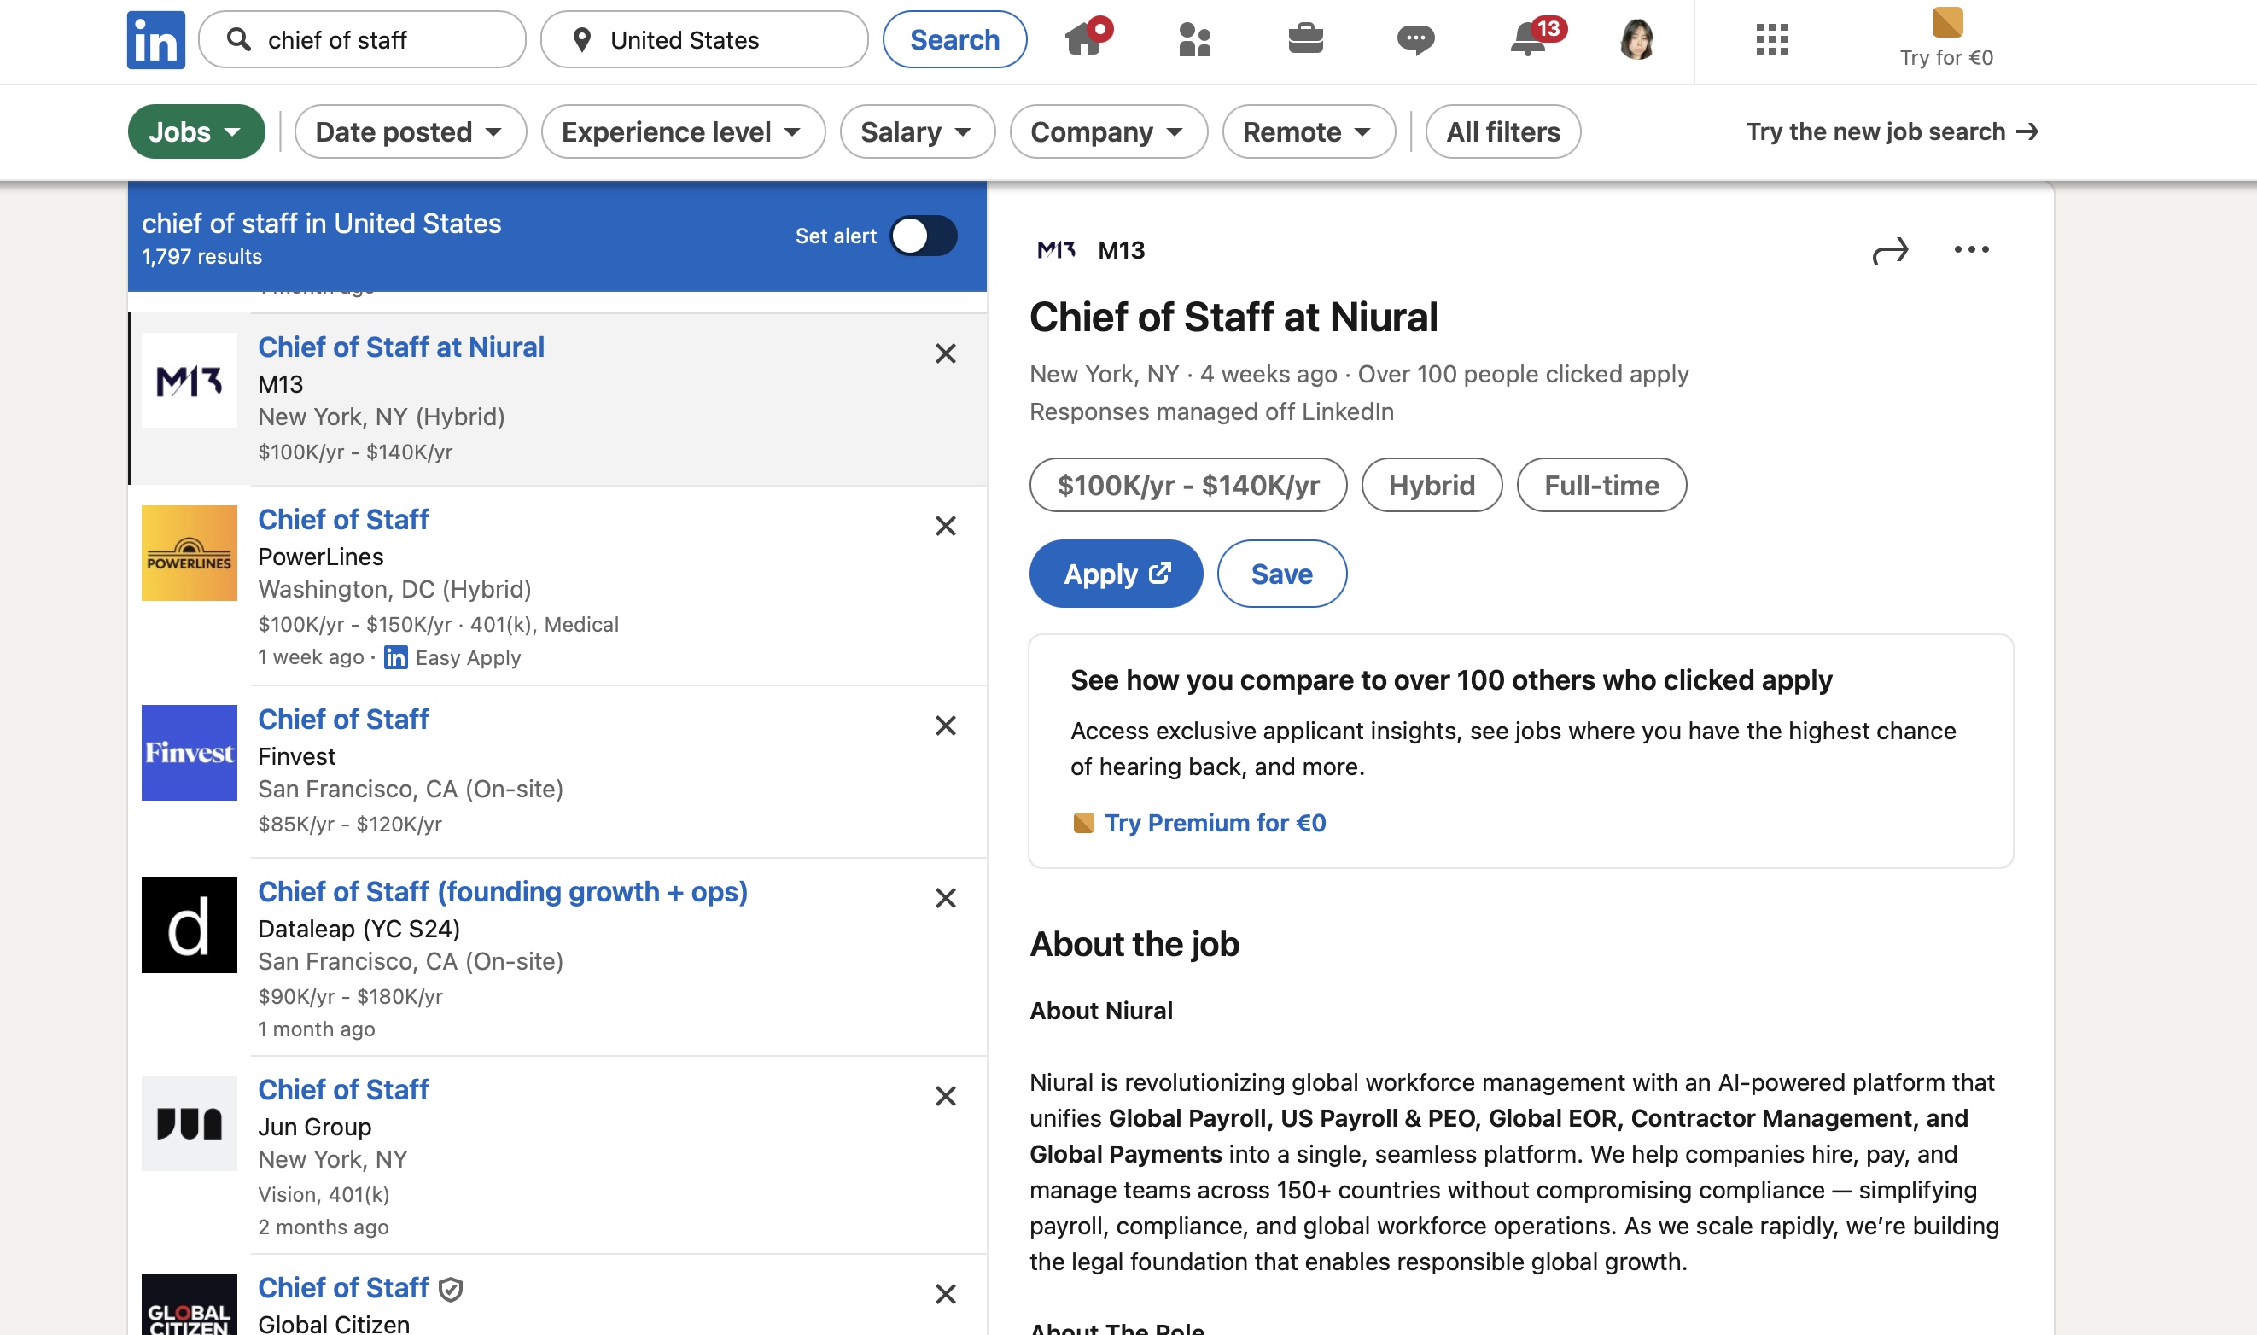Screen dimensions: 2257x1335
Task: Click your profile photo in the navbar
Action: 1640,38
